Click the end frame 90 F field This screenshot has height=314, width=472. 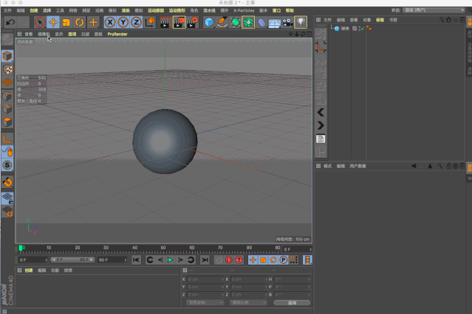pyautogui.click(x=112, y=260)
